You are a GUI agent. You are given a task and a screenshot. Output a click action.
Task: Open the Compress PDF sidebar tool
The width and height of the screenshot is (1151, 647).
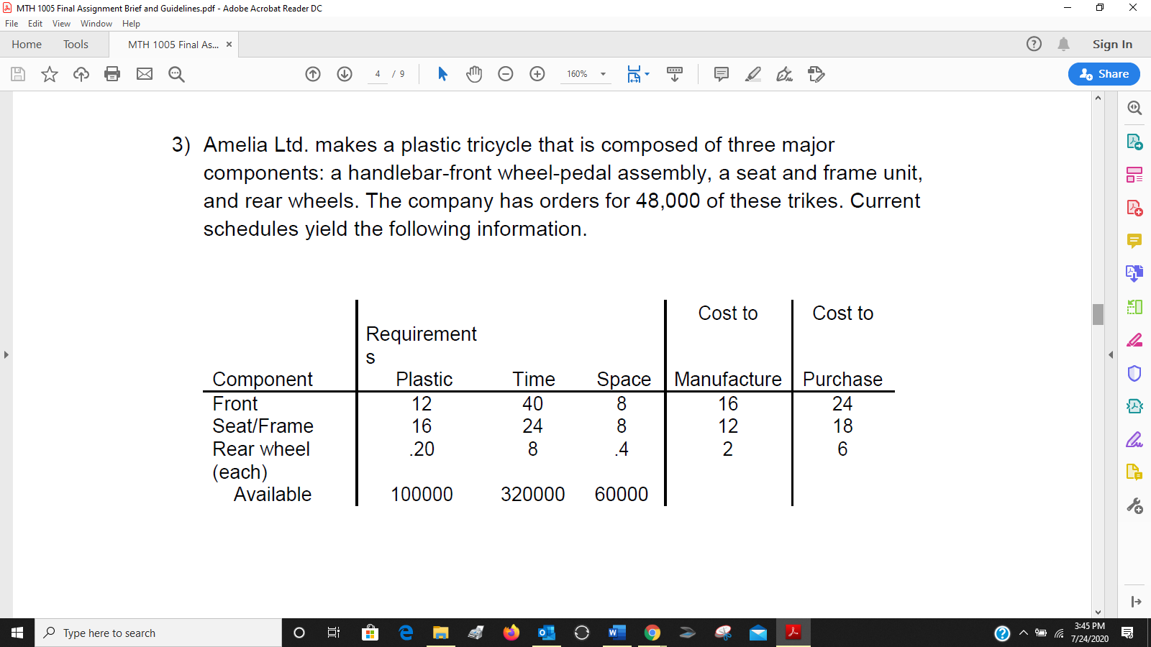click(x=1134, y=406)
